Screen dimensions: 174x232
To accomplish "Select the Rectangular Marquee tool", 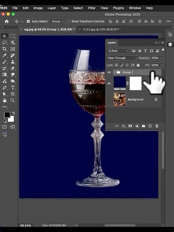I will (12, 36).
